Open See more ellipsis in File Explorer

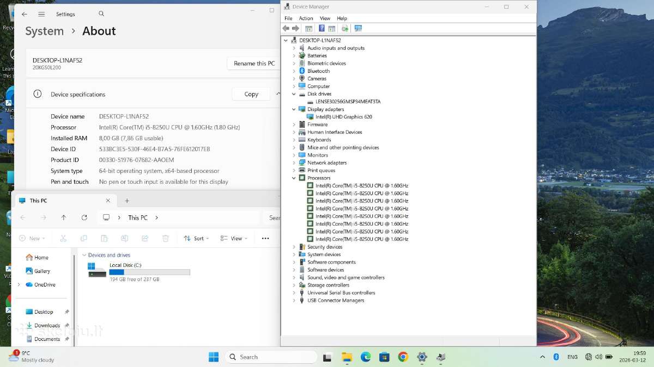265,238
